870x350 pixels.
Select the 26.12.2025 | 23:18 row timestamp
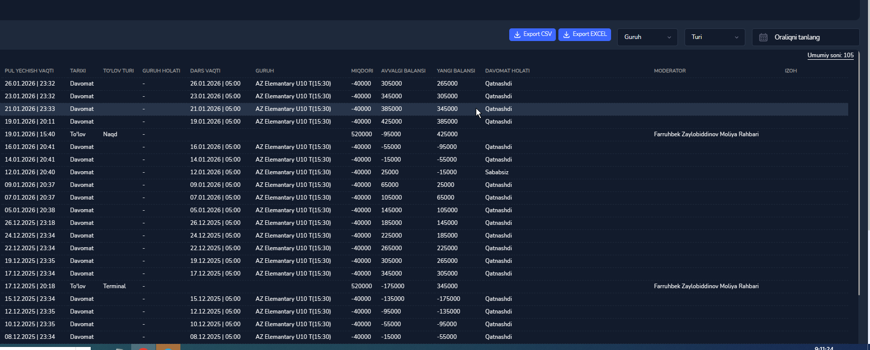pyautogui.click(x=30, y=223)
